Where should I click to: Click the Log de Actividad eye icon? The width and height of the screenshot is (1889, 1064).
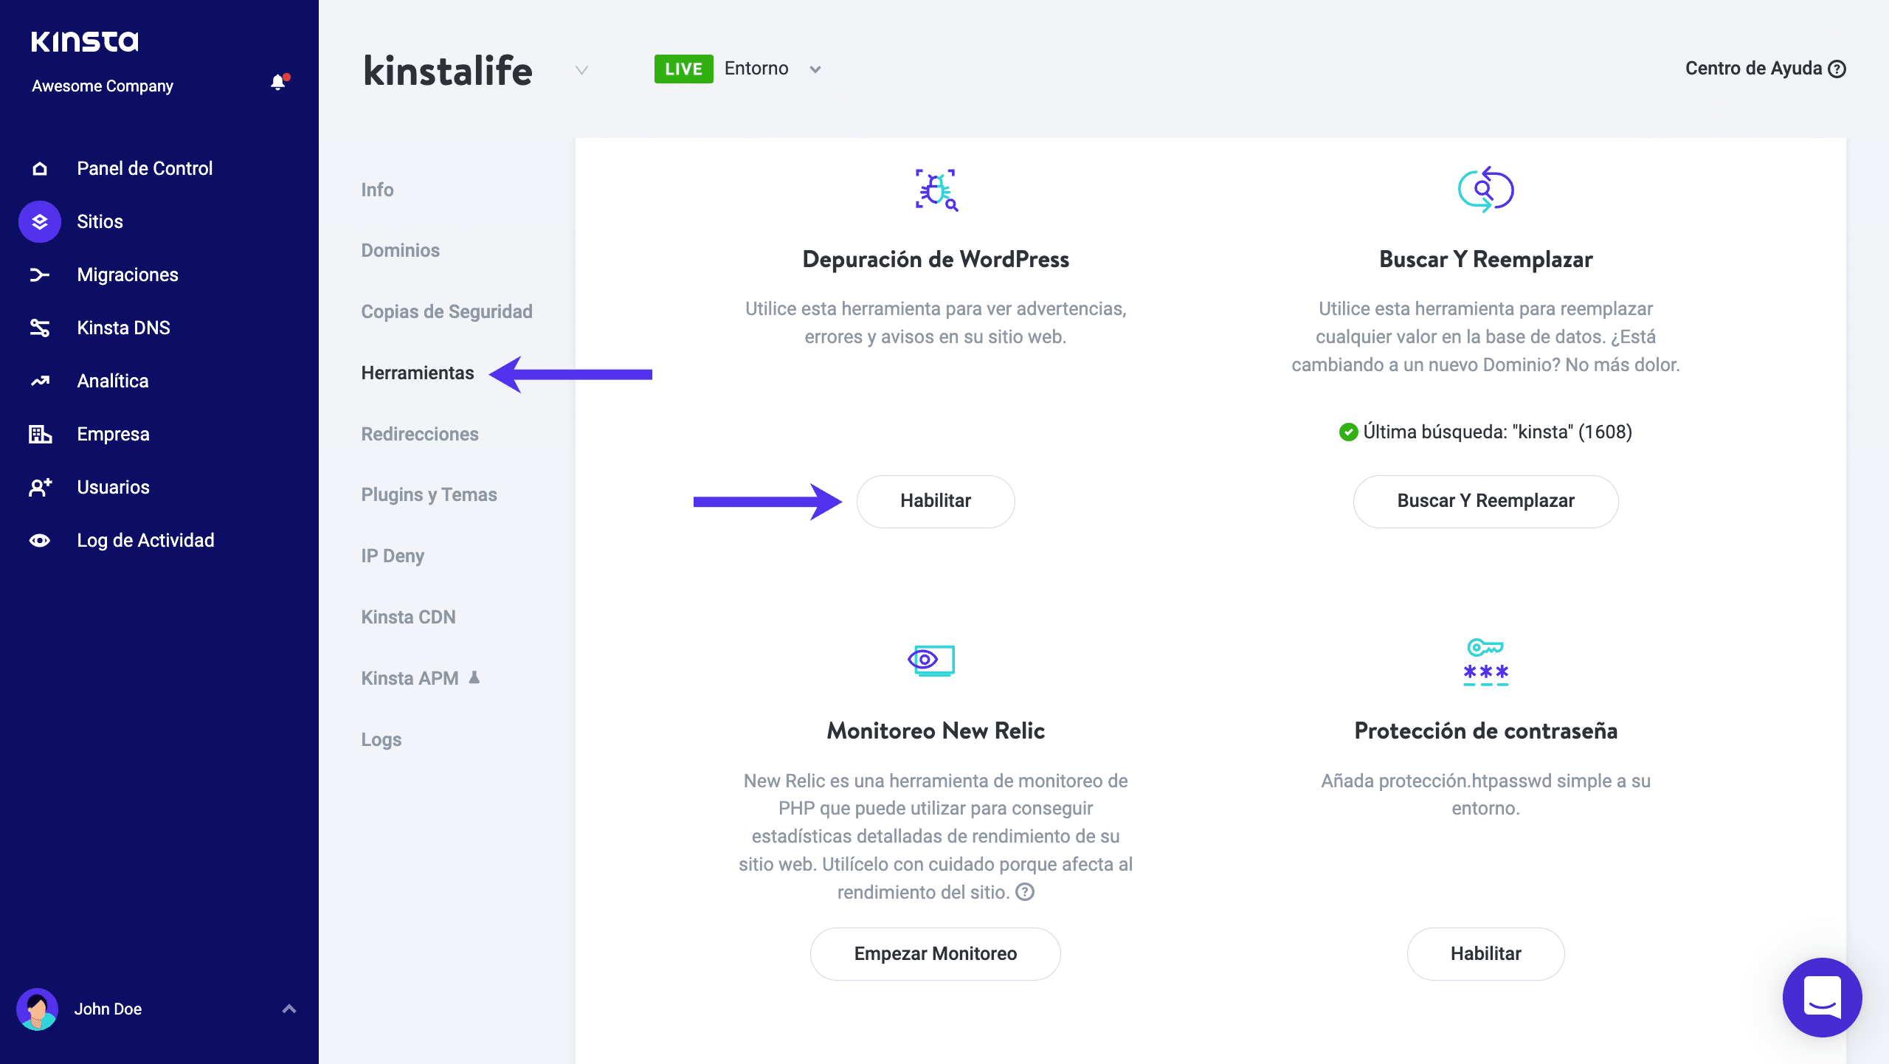[x=40, y=541]
